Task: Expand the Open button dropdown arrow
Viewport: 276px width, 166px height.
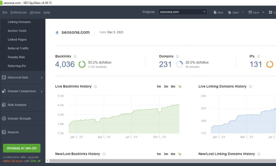Action: point(243,12)
